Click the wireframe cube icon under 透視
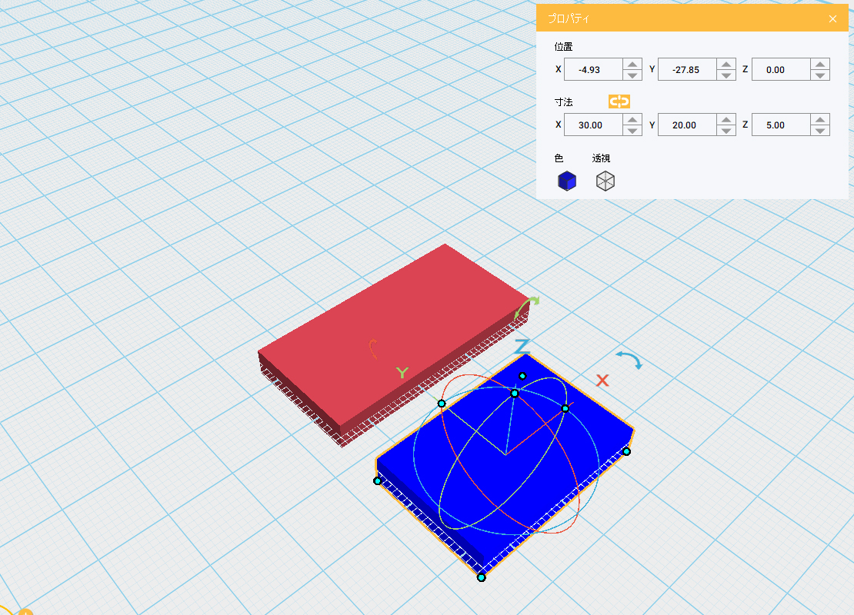 (x=605, y=181)
